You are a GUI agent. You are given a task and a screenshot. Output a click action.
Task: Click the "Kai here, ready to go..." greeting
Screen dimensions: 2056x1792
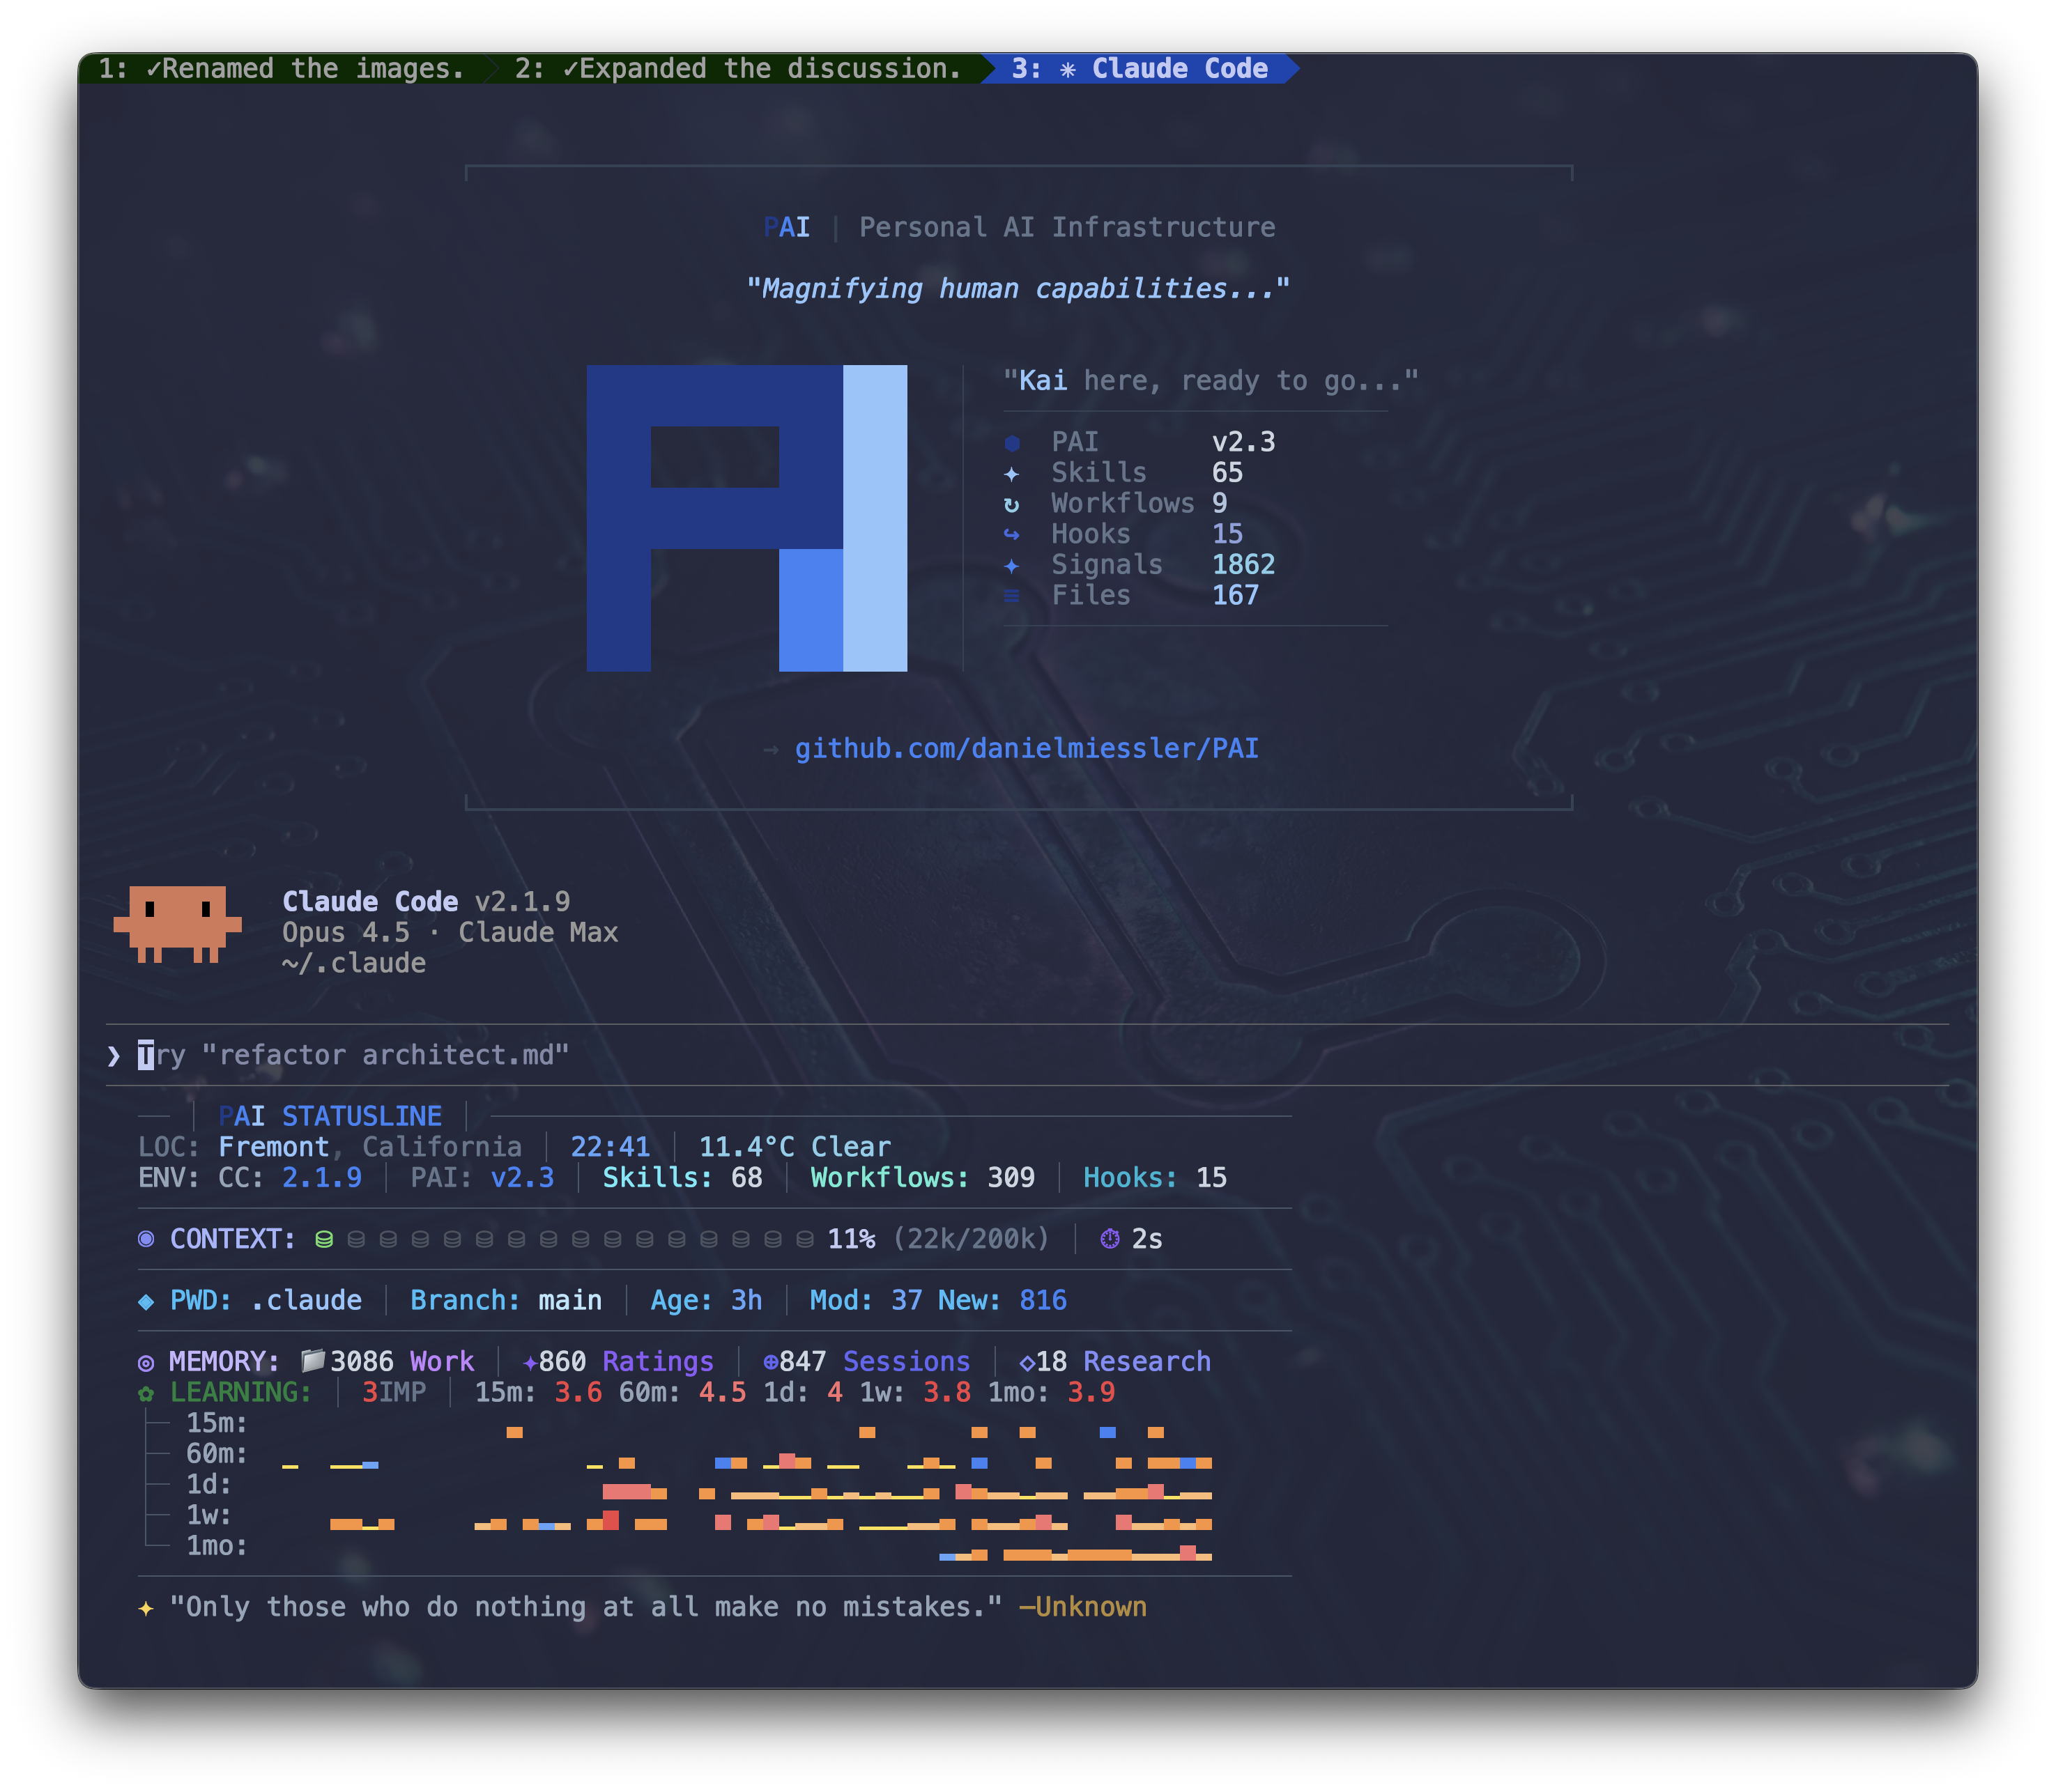coord(1211,381)
